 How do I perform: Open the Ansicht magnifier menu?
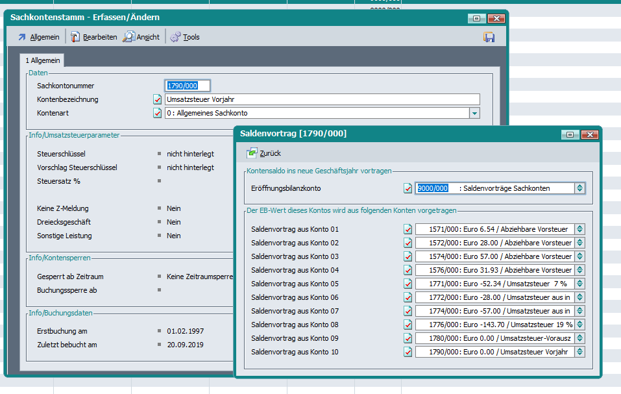click(x=141, y=37)
